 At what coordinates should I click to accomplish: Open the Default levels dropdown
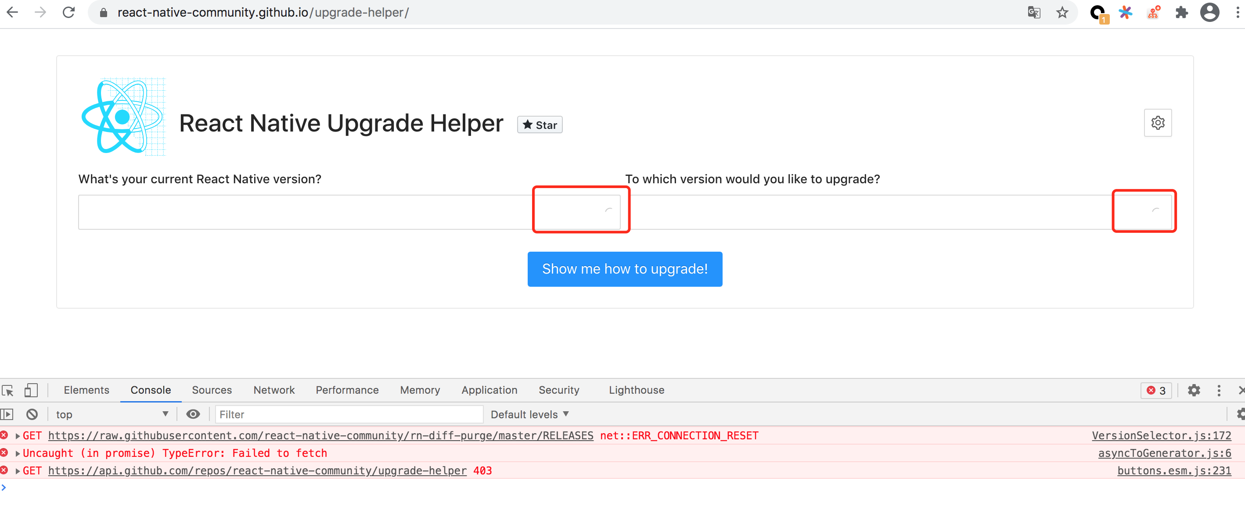529,414
